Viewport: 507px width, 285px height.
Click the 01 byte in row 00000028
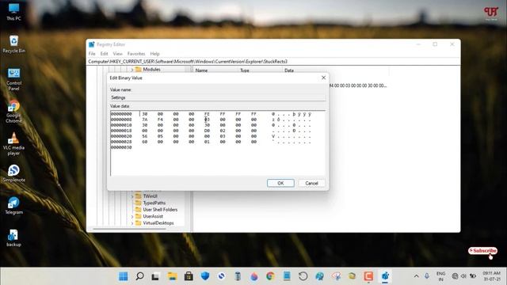[x=207, y=142]
